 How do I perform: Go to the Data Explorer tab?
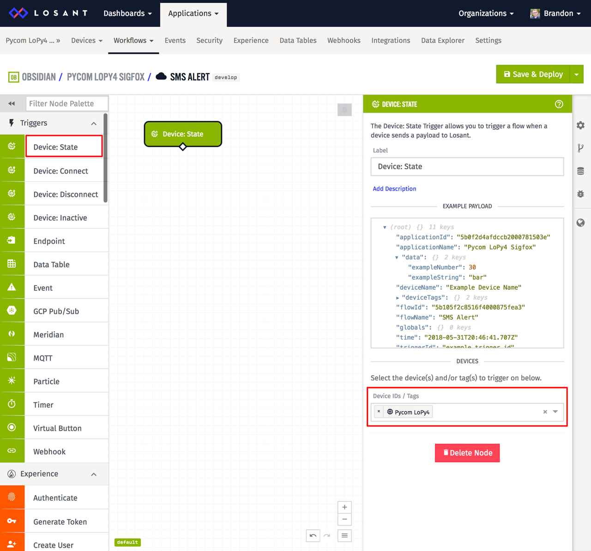click(x=442, y=41)
